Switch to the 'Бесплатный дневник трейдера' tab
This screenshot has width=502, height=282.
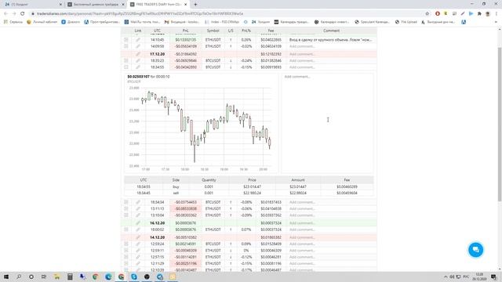pyautogui.click(x=95, y=5)
